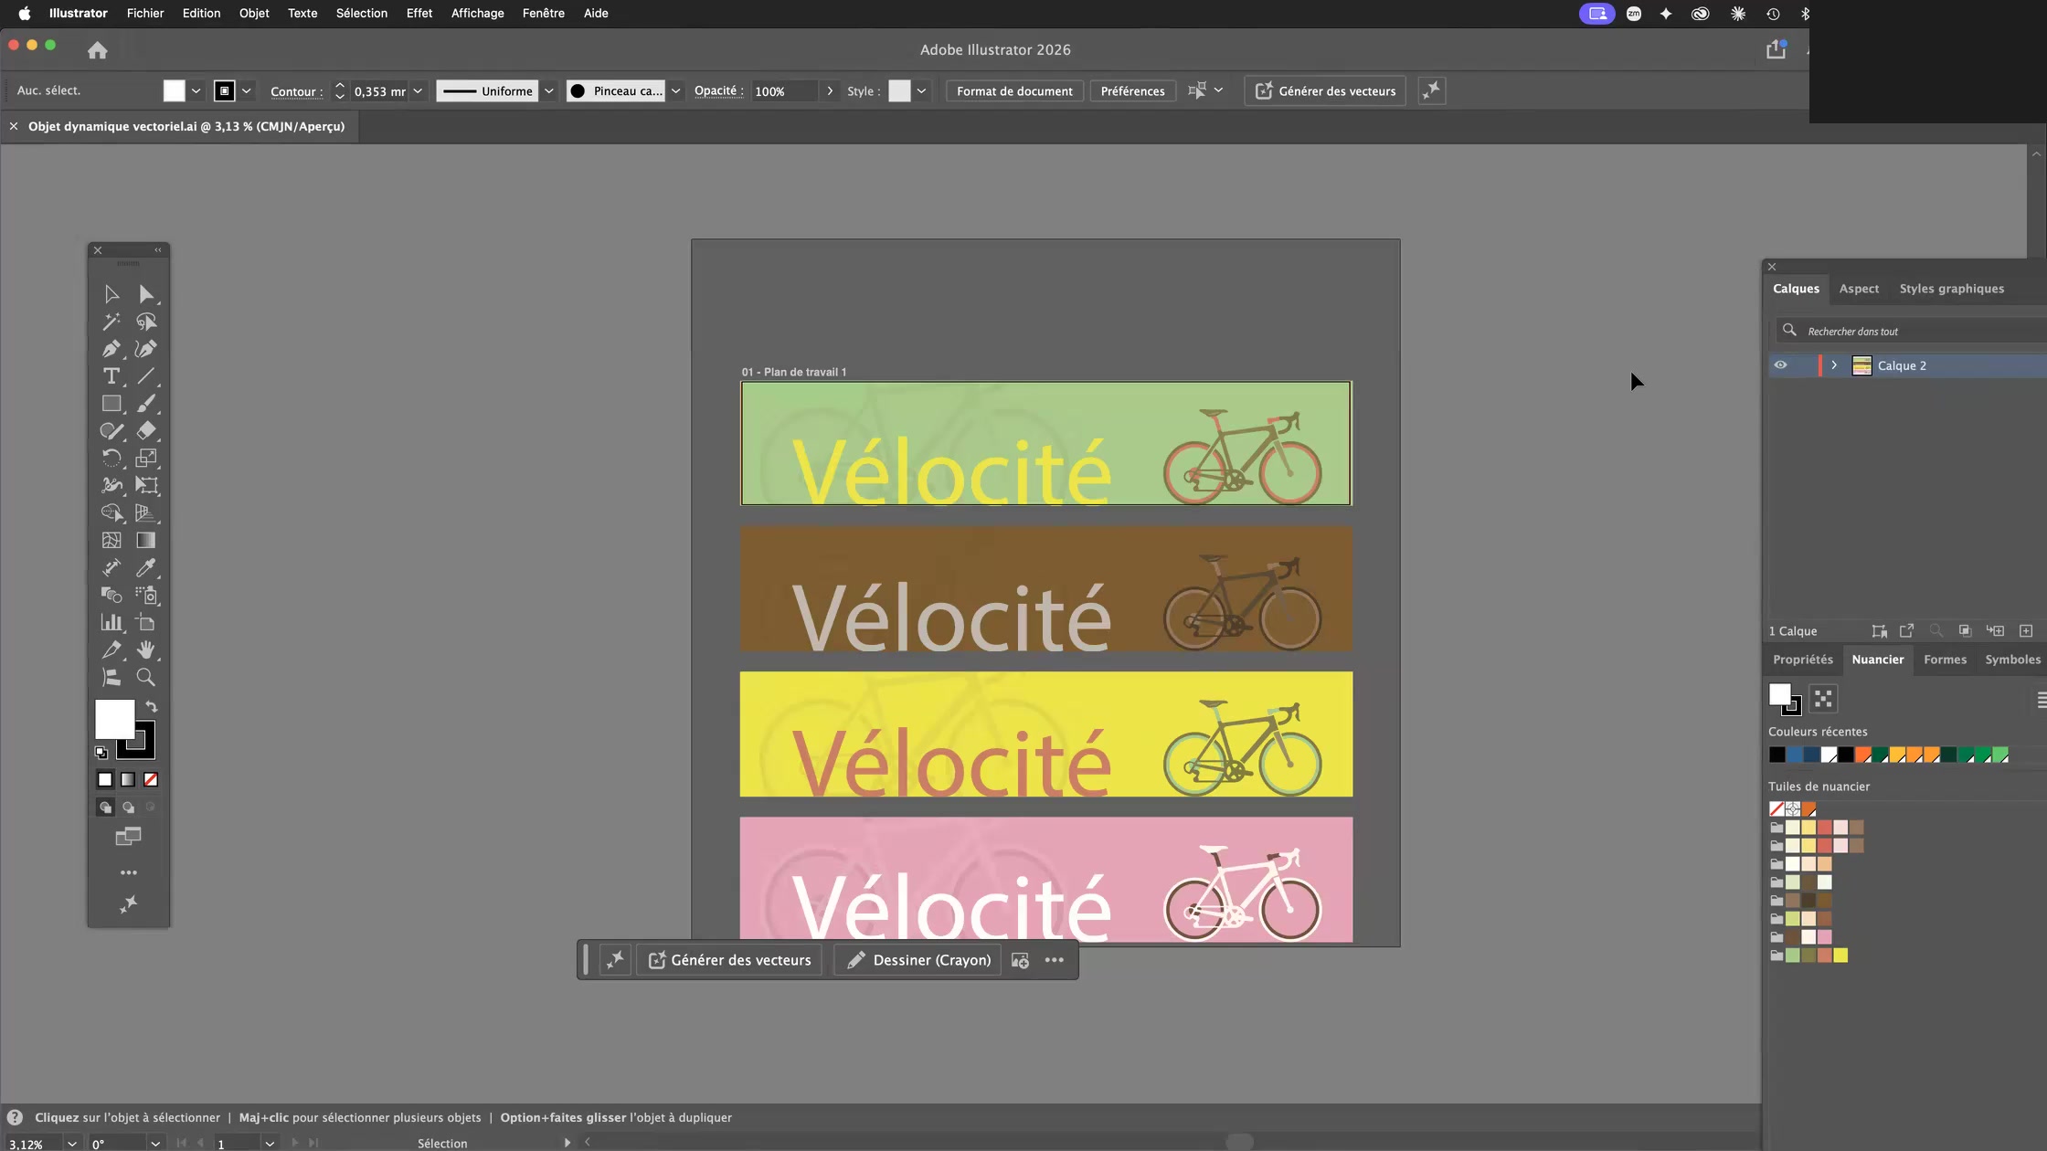
Task: Pick the yellow swatch in last nuancier row
Action: coord(1840,956)
